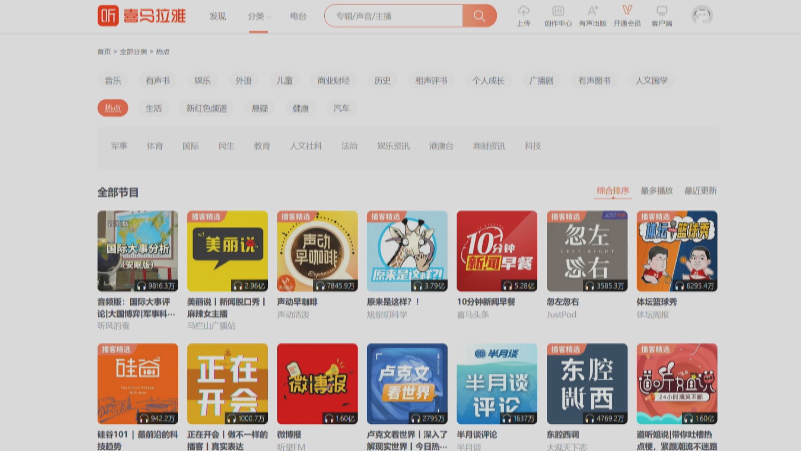Select the 儿童 category pill
Screen dimensions: 801x451
(284, 81)
